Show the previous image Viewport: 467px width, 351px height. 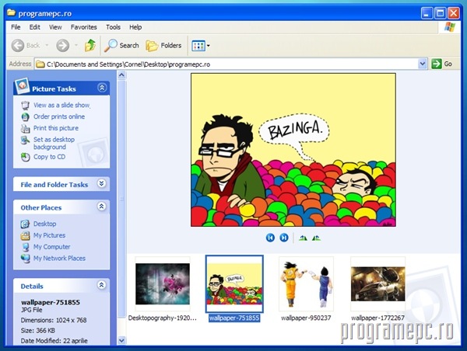pyautogui.click(x=270, y=238)
